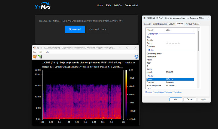Image resolution: width=218 pixels, height=129 pixels.
Task: Open Spek Help menu
Action: pos(47,52)
